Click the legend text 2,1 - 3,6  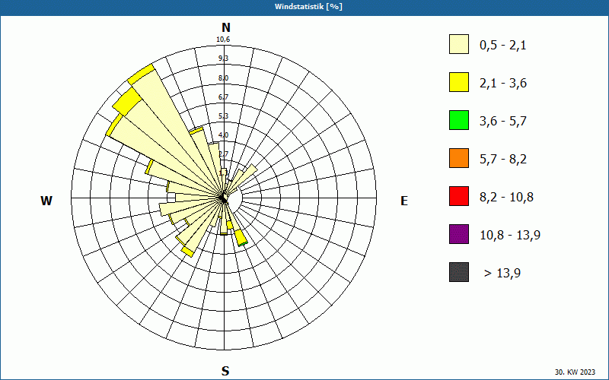503,84
